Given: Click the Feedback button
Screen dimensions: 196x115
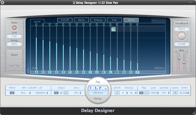Looking at the screenshot, I should click(x=182, y=23).
